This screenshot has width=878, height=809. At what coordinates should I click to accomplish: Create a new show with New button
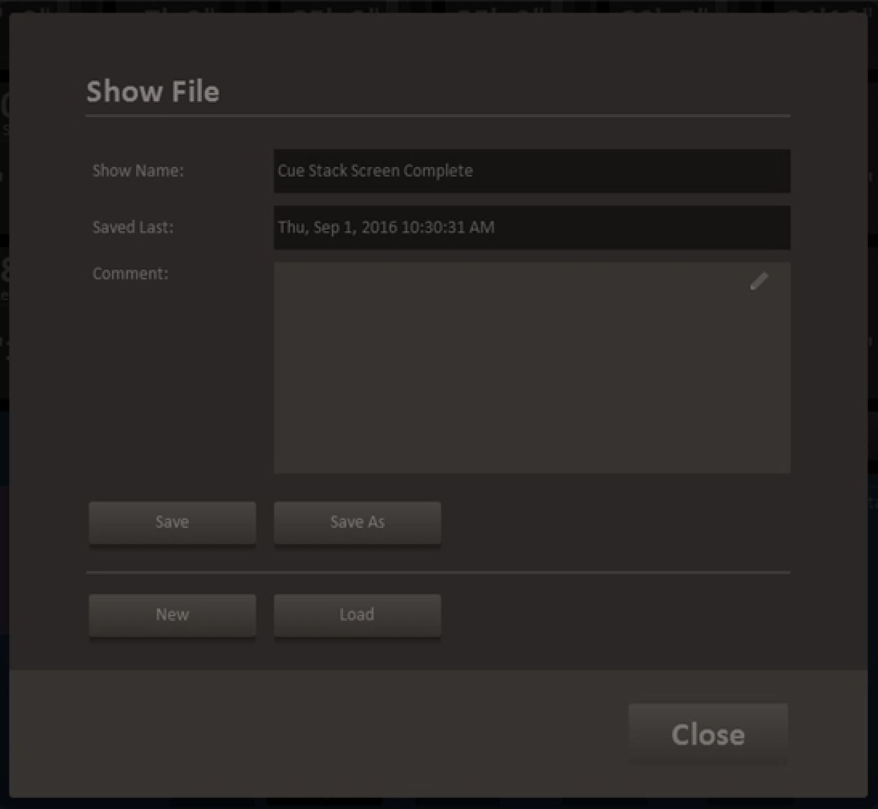pyautogui.click(x=172, y=614)
